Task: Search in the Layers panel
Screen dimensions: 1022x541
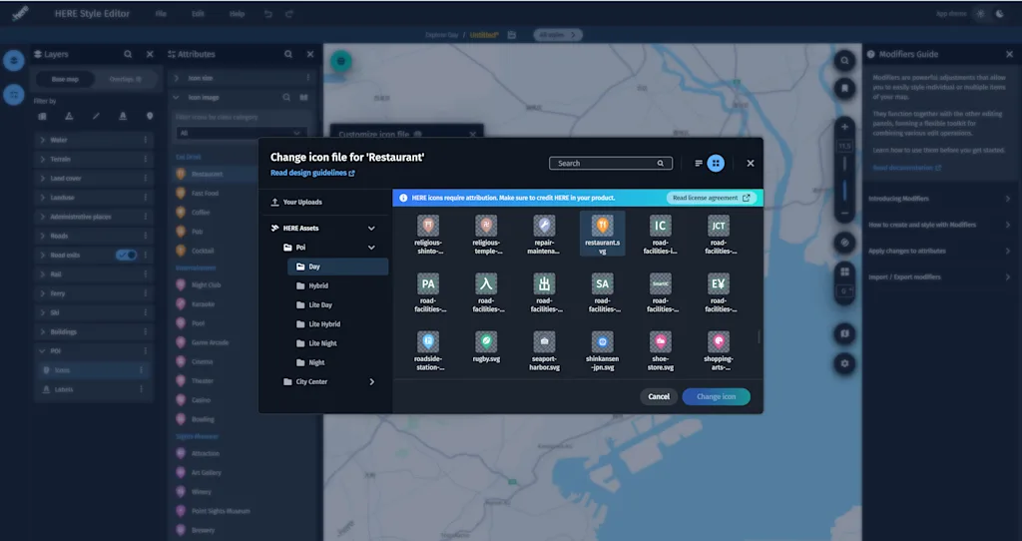Action: 128,54
